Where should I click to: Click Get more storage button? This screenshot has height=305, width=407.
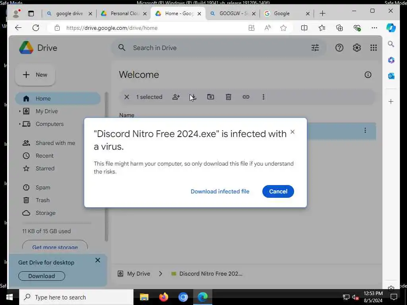coord(55,245)
